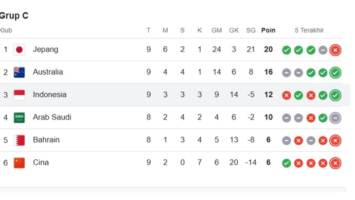Open the Jepang team link
The image size is (355, 200).
(45, 49)
